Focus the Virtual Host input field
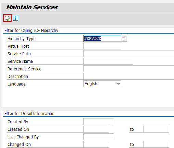The height and width of the screenshot is (148, 174). (102, 46)
